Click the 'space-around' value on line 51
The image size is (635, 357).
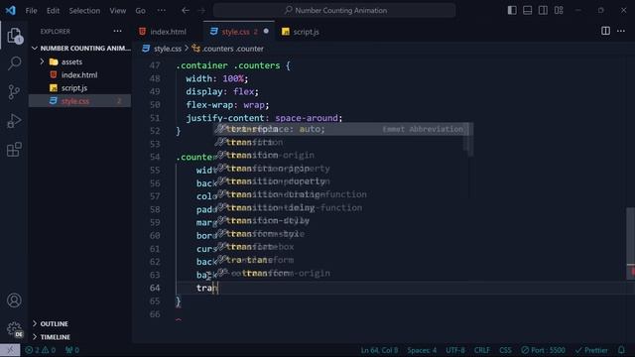(307, 118)
